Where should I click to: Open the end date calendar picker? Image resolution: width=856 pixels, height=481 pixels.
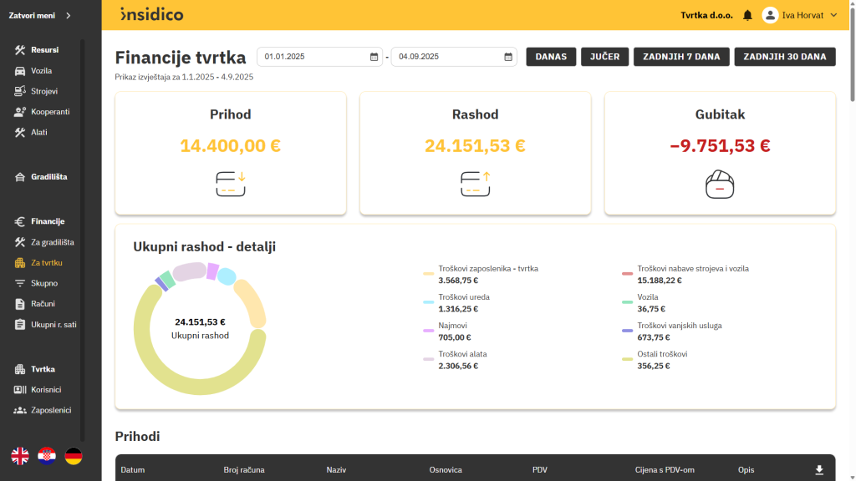(x=507, y=56)
